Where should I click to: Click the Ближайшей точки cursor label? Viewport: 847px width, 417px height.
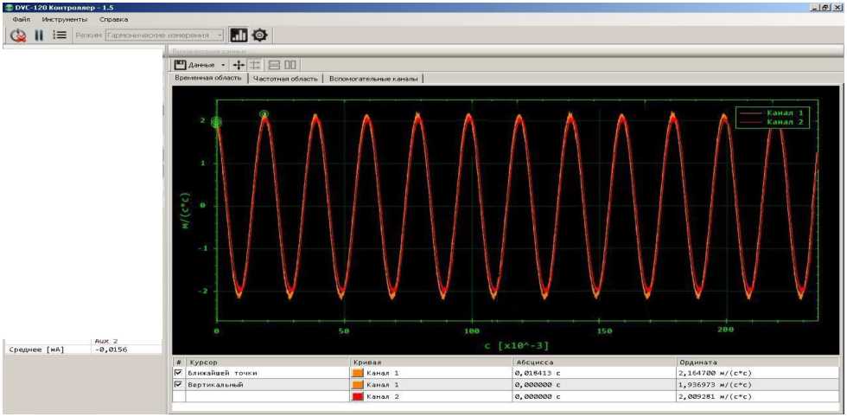223,373
